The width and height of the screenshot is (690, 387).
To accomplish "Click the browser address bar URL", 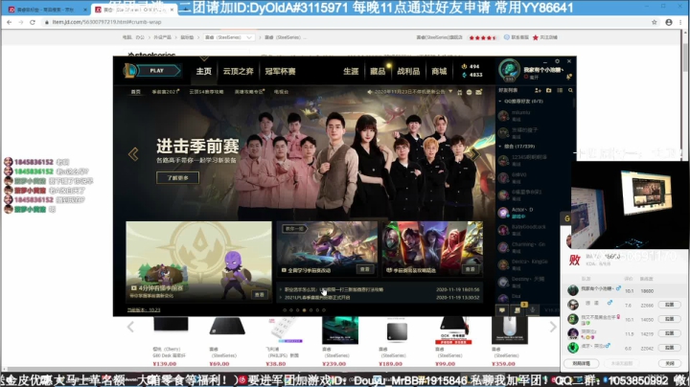I will [106, 22].
